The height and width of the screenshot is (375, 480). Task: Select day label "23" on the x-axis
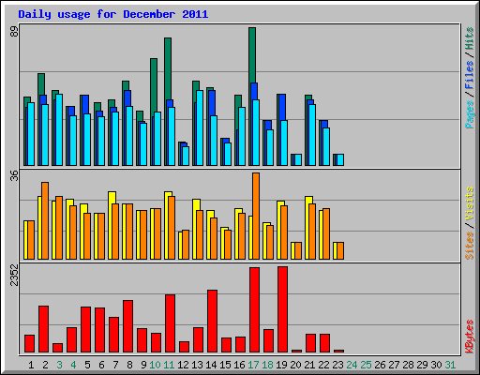click(x=337, y=365)
